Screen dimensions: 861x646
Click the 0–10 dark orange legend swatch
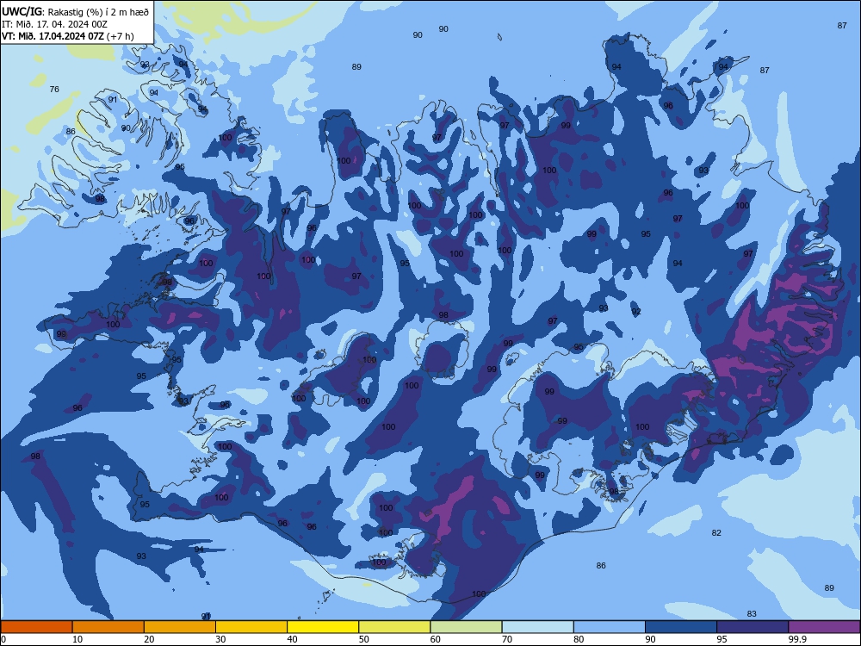[x=36, y=627]
